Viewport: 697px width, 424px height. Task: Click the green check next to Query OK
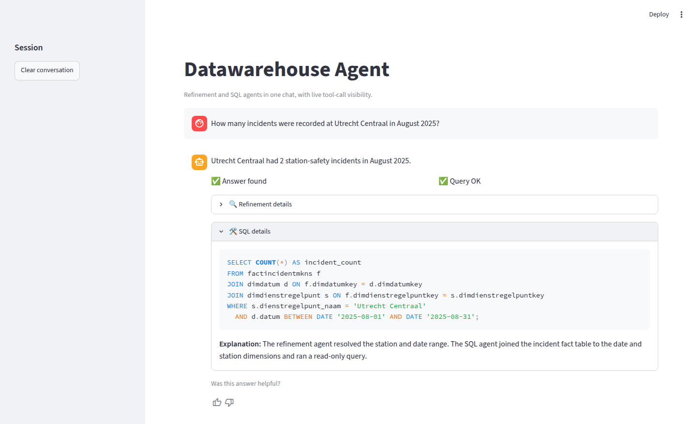click(443, 181)
